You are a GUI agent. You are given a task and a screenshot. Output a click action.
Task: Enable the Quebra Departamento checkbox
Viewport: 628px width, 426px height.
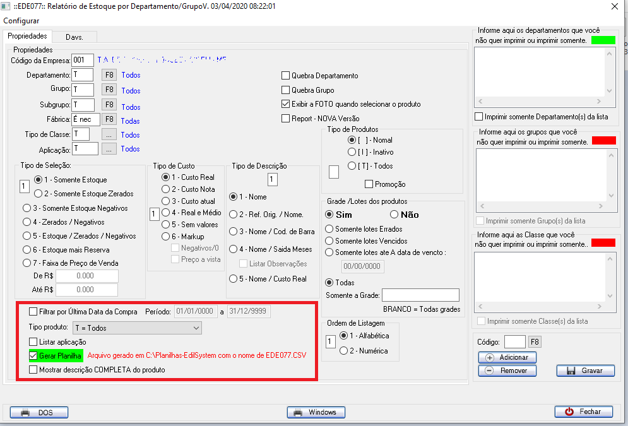point(286,76)
